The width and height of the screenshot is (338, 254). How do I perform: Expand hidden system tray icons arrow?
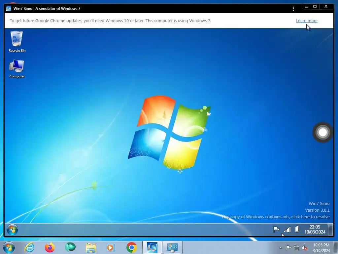click(281, 248)
